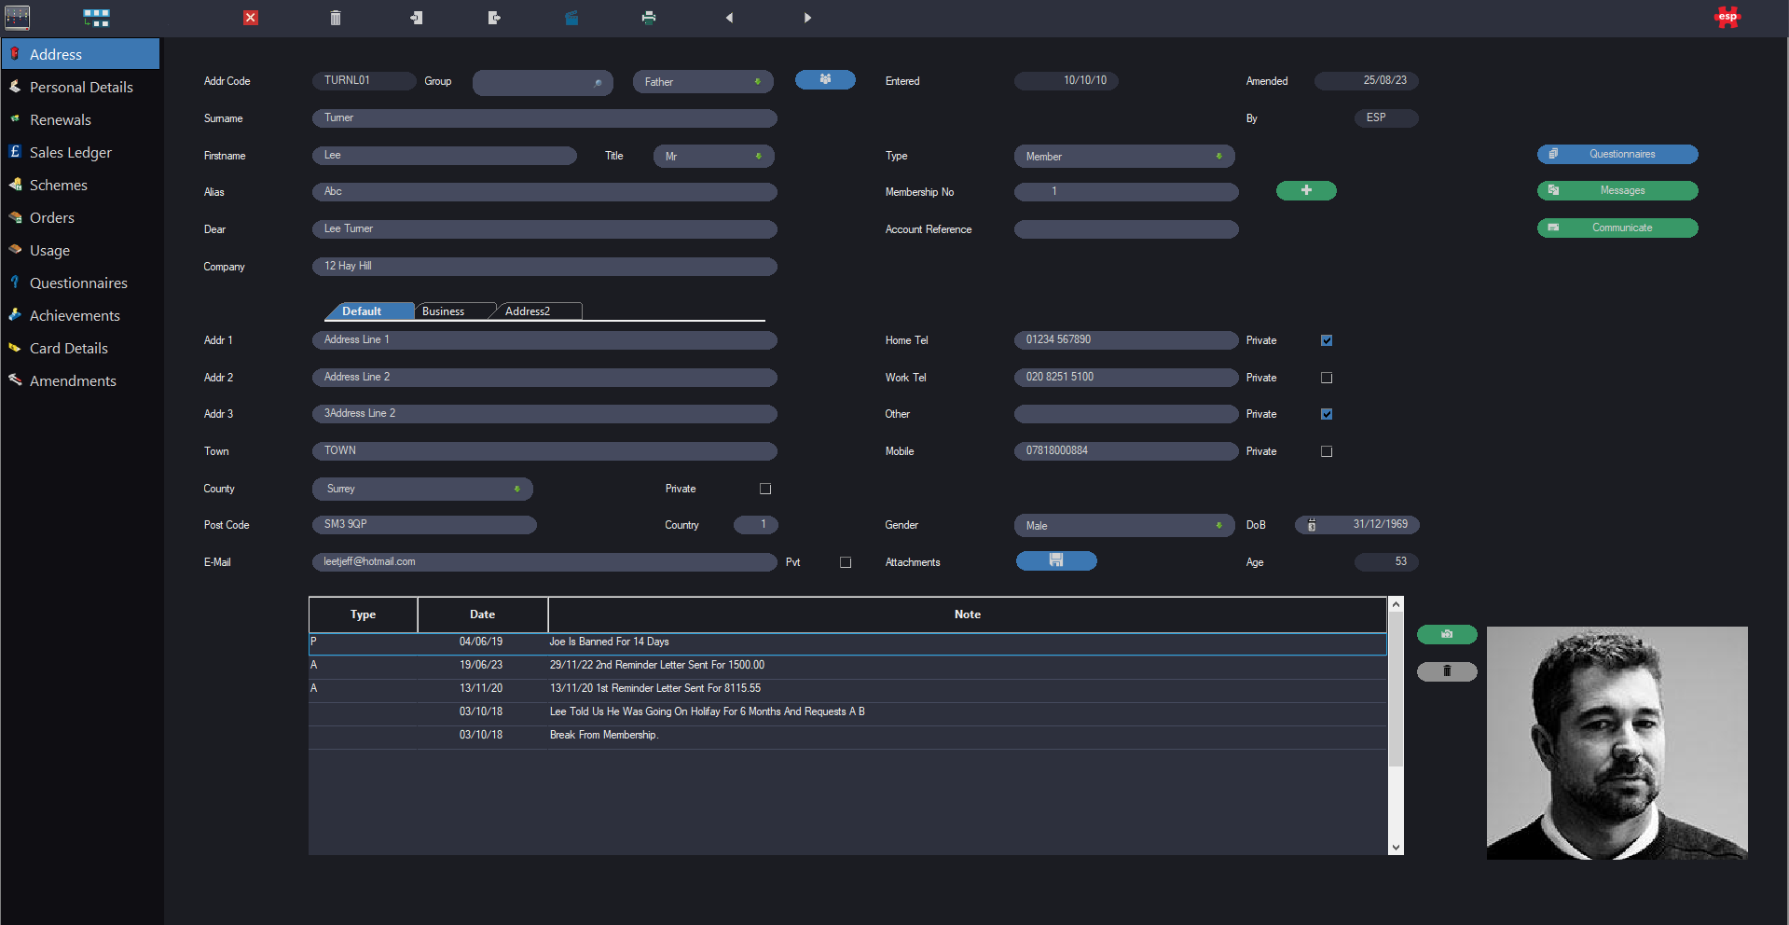Go to previous record with left arrow
This screenshot has width=1789, height=925.
coord(729,18)
